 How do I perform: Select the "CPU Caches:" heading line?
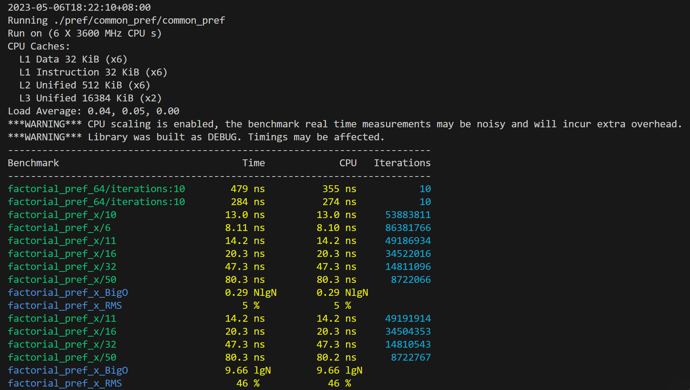39,46
